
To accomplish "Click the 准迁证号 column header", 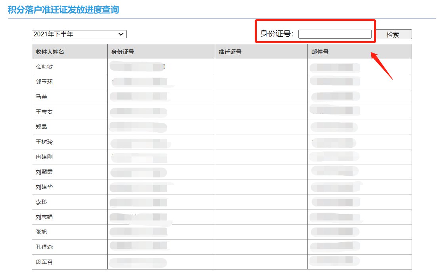I will click(261, 52).
